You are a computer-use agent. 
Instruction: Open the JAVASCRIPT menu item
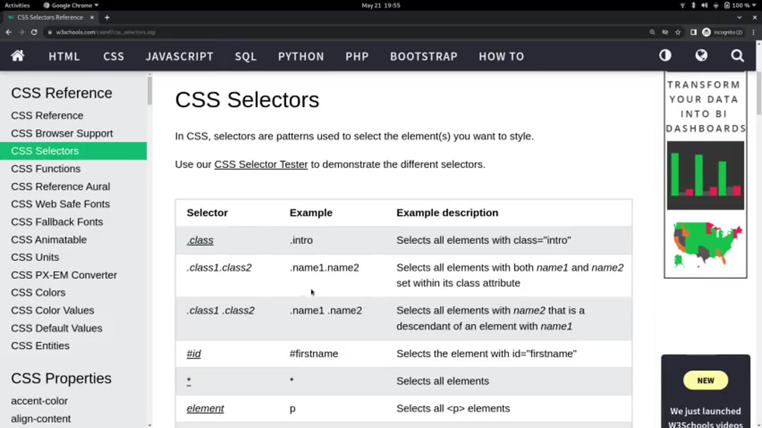[x=179, y=56]
